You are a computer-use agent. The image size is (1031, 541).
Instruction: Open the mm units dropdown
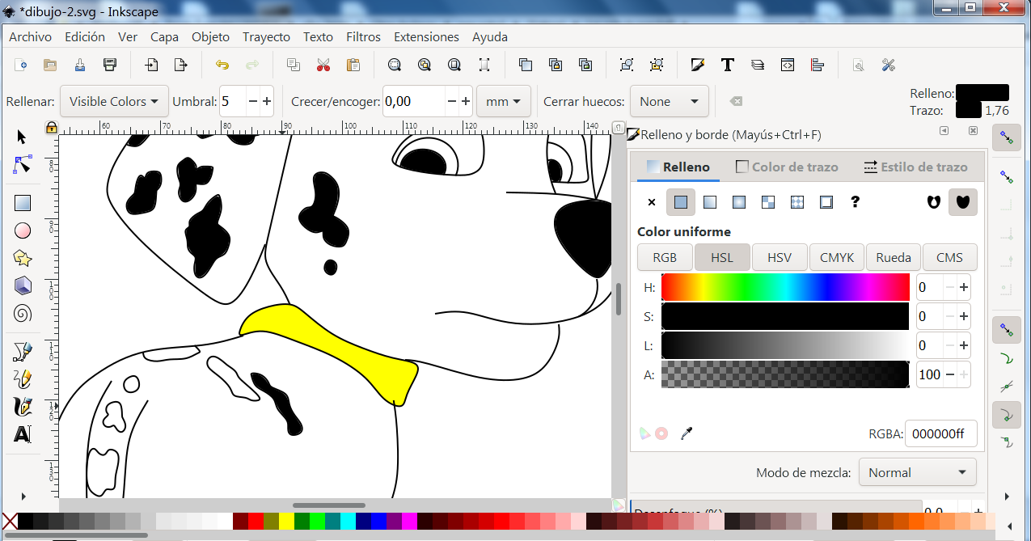point(504,101)
